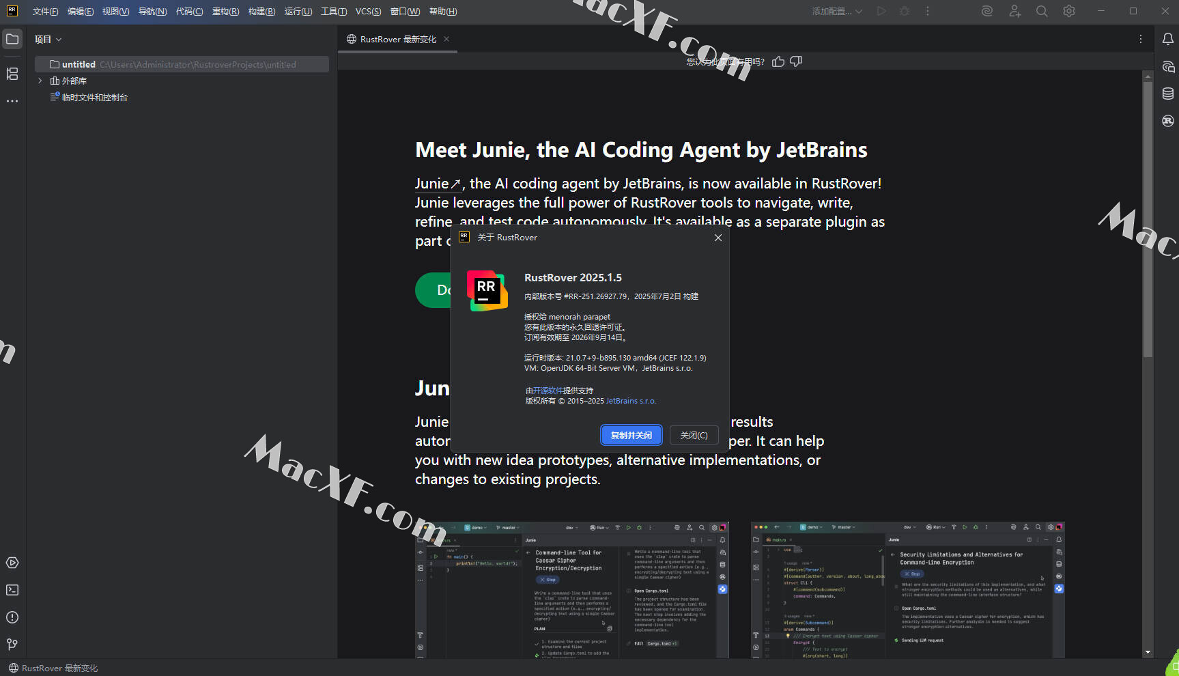Open the 运行(U) menu
The width and height of the screenshot is (1179, 676).
point(298,12)
